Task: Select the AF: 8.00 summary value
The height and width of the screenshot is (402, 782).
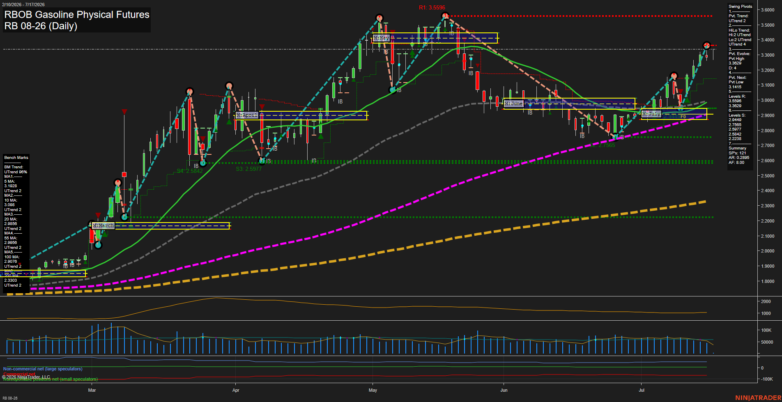Action: click(x=736, y=163)
